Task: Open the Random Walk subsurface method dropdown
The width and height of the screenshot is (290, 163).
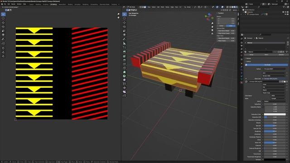Action: point(274,76)
